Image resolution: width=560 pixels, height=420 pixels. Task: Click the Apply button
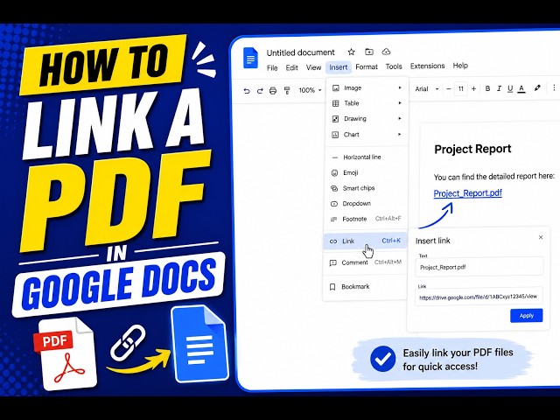(x=527, y=316)
